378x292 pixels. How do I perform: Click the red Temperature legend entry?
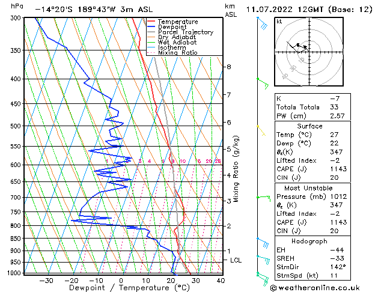[177, 22]
